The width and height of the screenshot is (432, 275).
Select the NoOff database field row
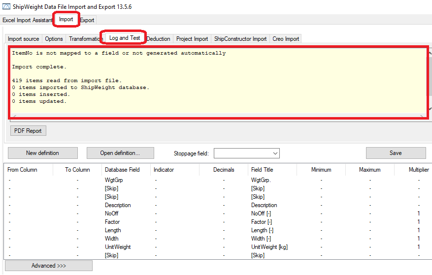tap(112, 214)
